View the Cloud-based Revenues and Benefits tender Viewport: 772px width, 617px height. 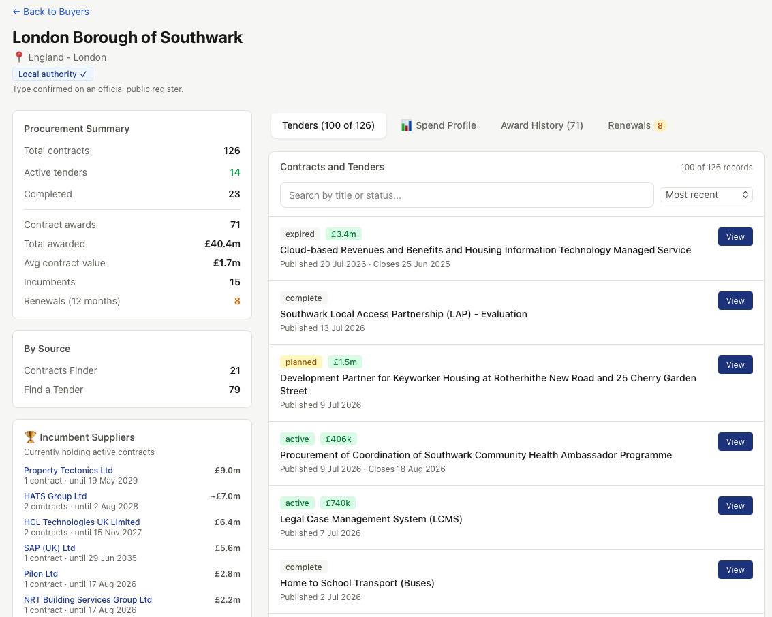735,237
